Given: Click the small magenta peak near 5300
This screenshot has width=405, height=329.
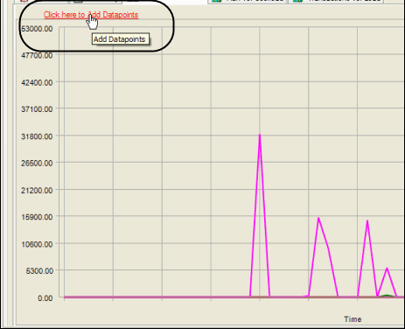Looking at the screenshot, I should [387, 268].
